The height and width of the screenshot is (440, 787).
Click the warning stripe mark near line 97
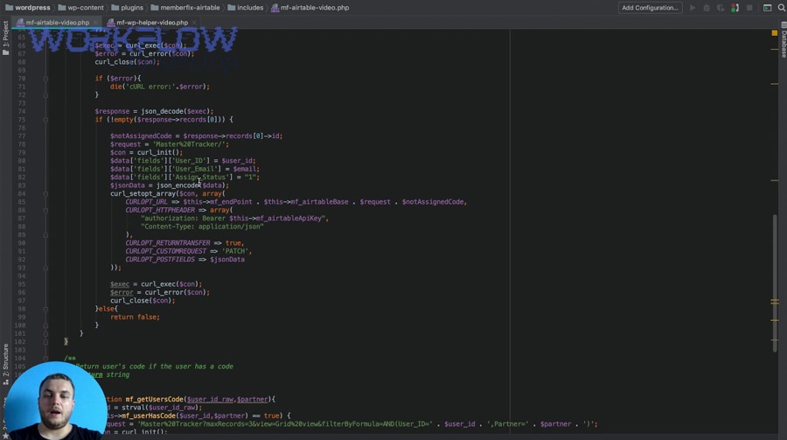[x=775, y=302]
